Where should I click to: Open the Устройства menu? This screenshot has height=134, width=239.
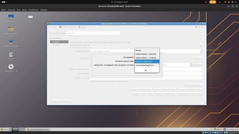click(x=33, y=10)
